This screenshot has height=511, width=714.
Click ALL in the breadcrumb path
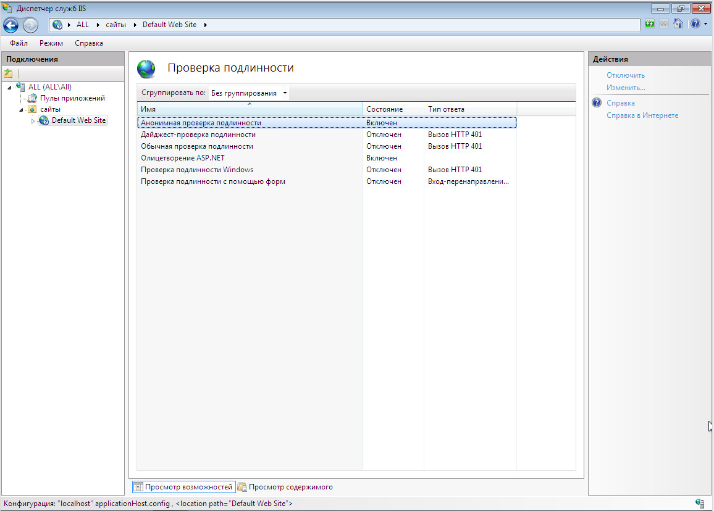pos(82,25)
